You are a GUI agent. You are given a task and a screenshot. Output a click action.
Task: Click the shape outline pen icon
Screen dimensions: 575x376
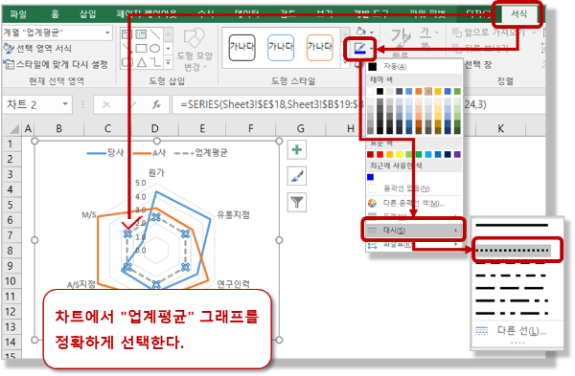point(359,49)
